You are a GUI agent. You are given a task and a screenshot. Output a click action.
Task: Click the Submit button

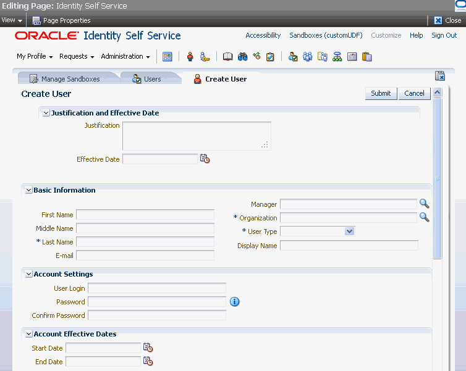[x=381, y=93]
